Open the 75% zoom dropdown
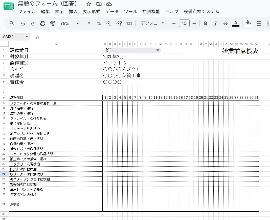Screen dimensions: 270x220 (x=70, y=24)
